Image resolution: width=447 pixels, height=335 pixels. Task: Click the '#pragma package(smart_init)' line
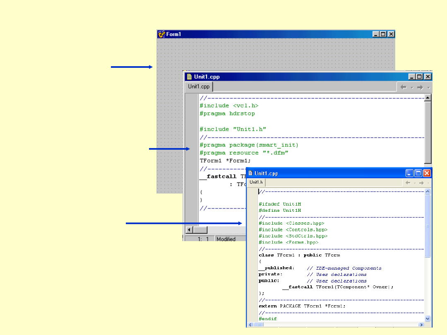[249, 145]
